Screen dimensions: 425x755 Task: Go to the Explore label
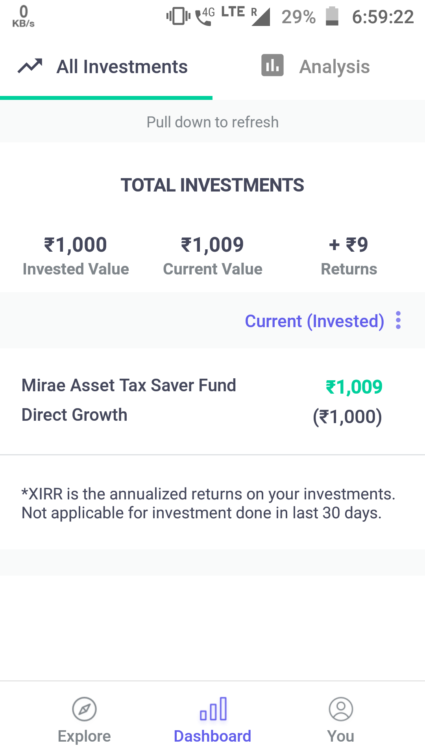(x=84, y=736)
